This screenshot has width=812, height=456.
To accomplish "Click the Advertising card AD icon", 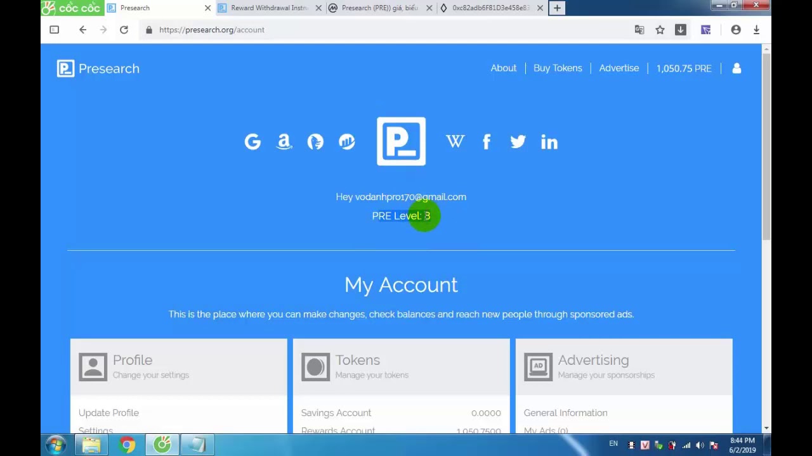I will pos(539,367).
